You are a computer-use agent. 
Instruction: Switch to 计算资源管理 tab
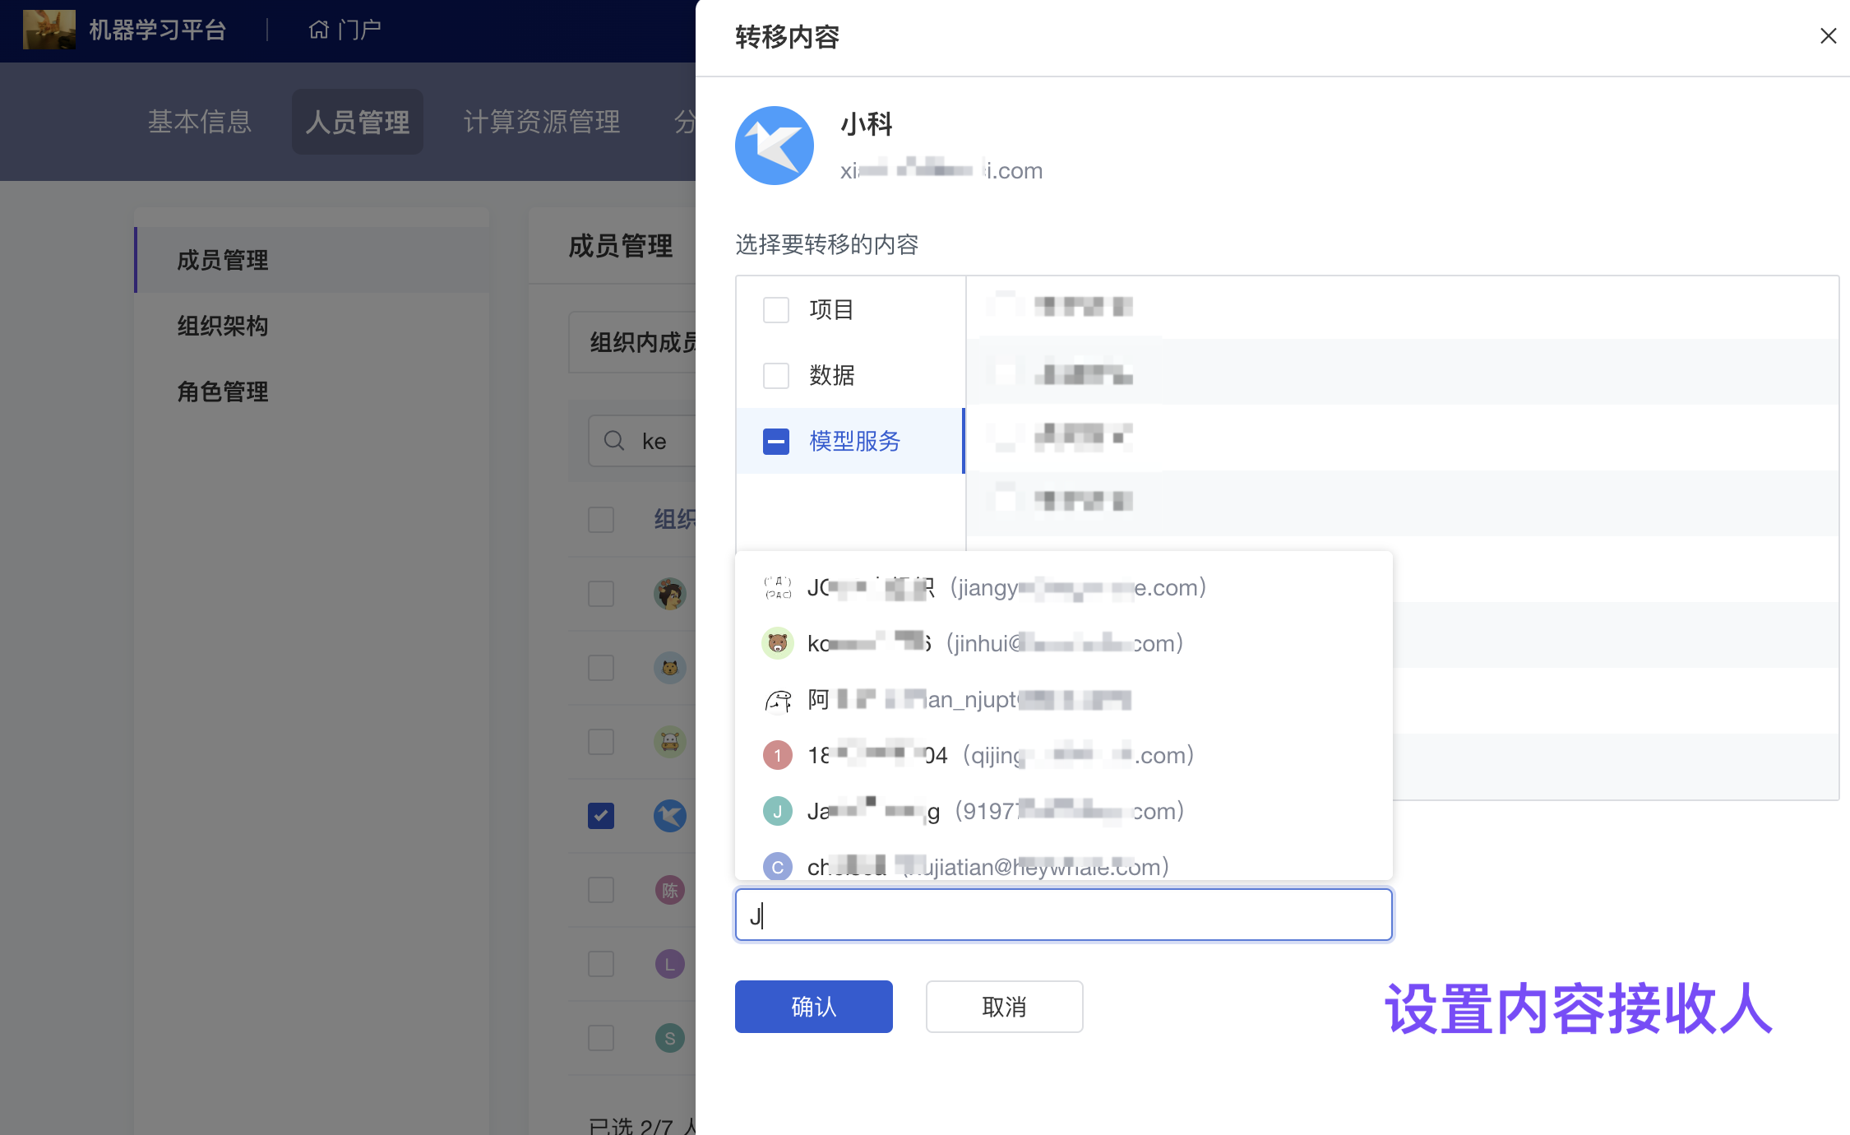point(541,122)
